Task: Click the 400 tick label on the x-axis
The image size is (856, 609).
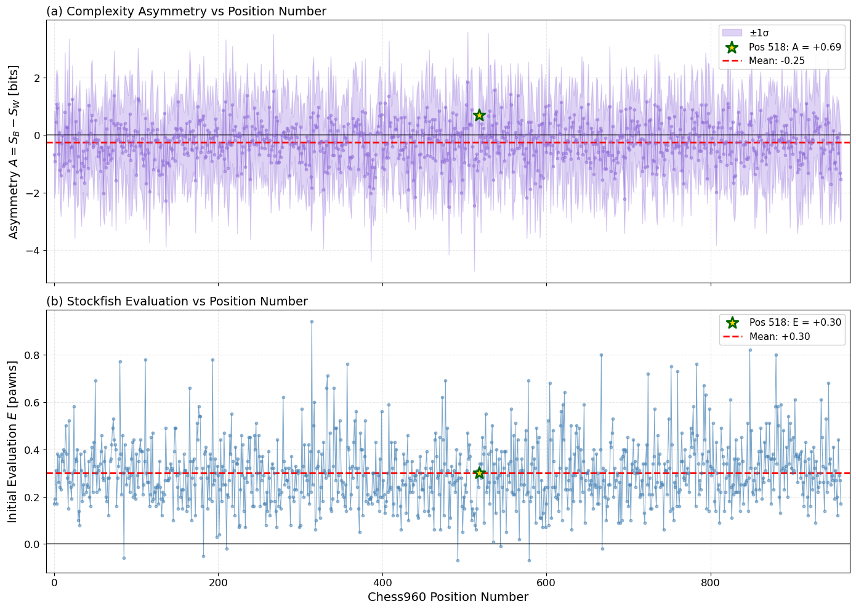Action: [x=382, y=582]
